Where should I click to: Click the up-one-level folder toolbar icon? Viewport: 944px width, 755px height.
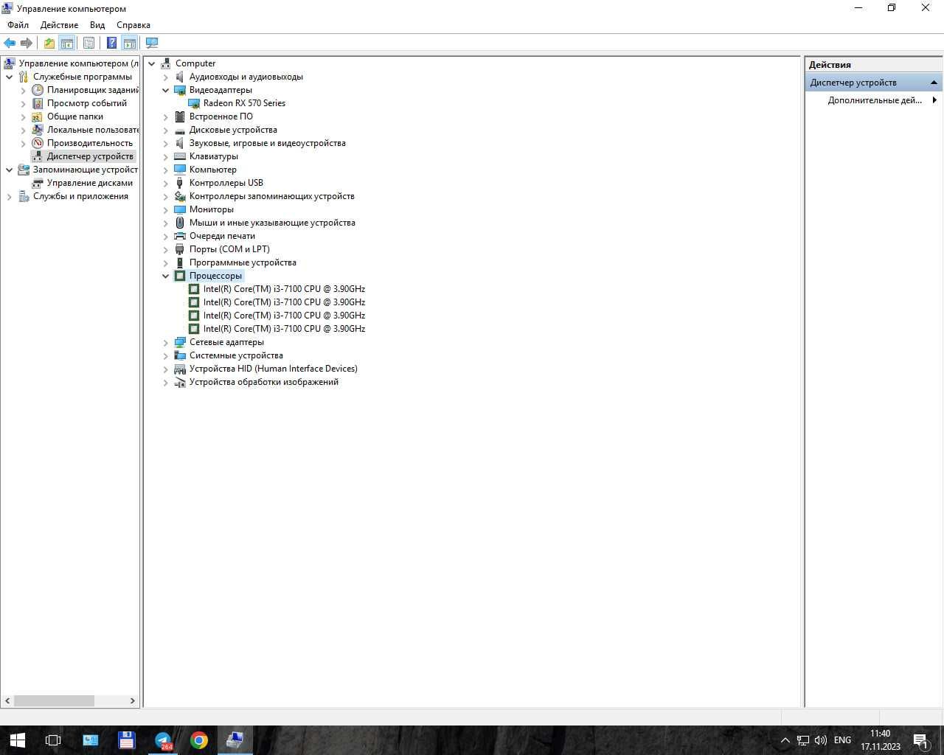coord(49,43)
